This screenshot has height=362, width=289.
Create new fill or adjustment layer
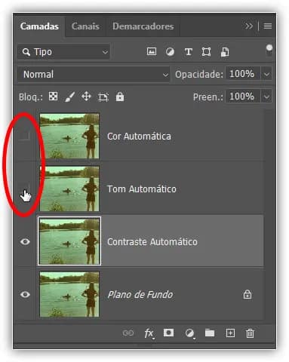(190, 333)
